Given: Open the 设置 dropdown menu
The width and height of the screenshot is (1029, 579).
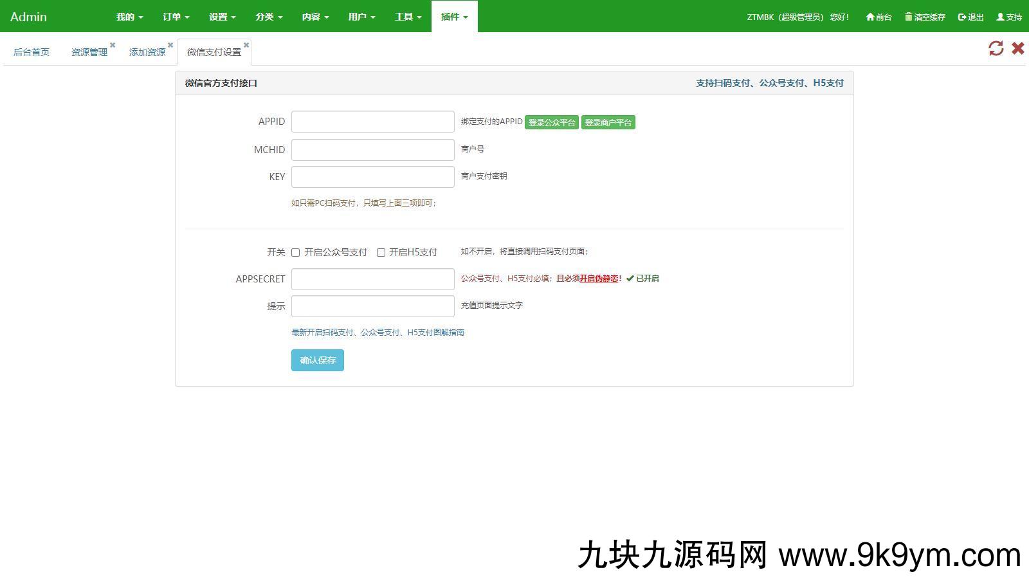Looking at the screenshot, I should (x=221, y=17).
